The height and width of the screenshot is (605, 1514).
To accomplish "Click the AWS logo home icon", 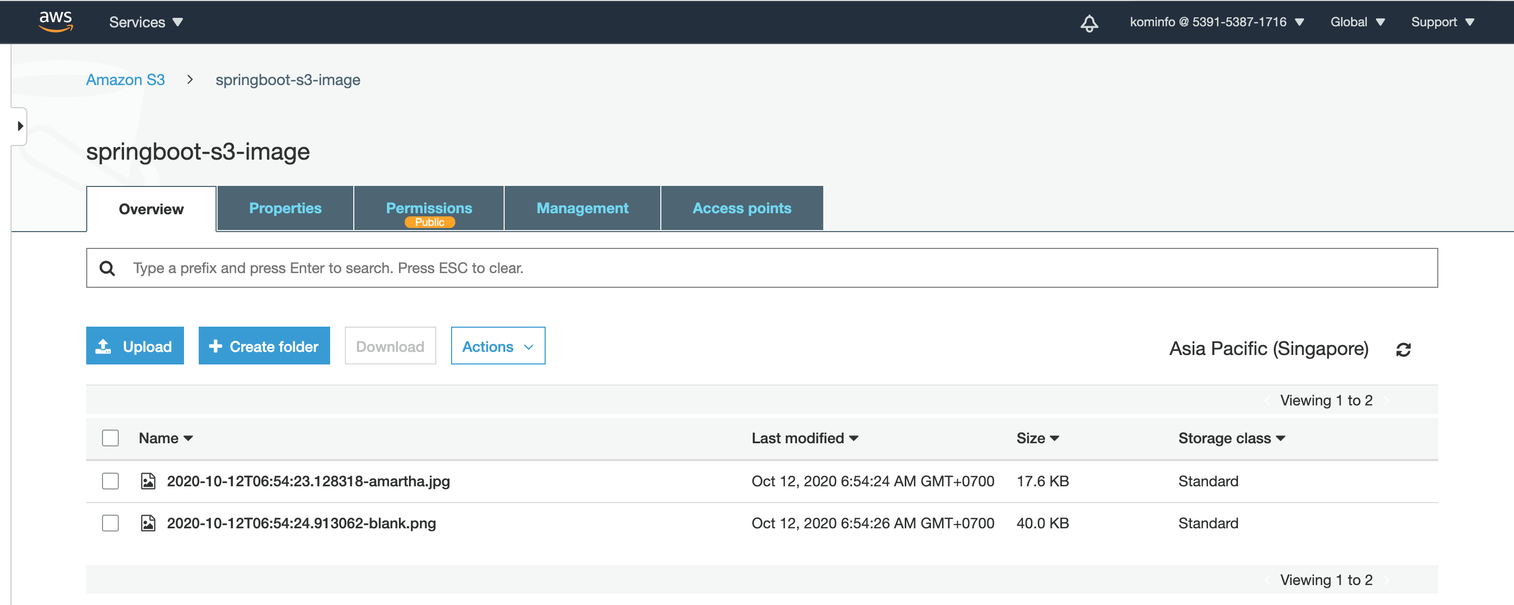I will click(56, 21).
